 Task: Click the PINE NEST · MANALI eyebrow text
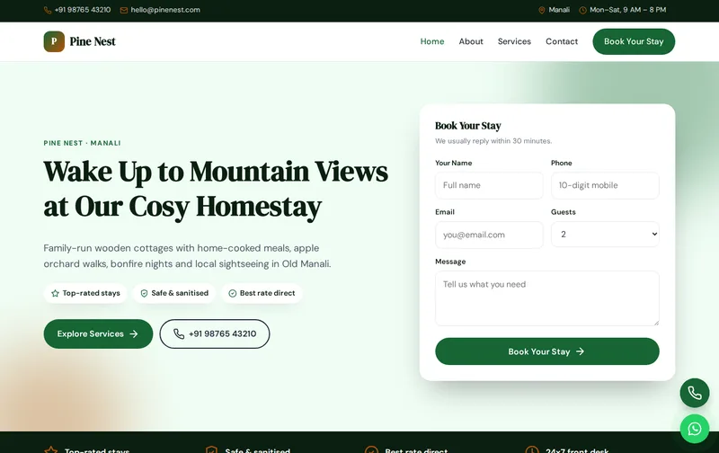pos(82,143)
